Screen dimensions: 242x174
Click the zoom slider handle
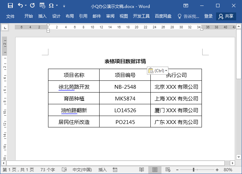194,170
